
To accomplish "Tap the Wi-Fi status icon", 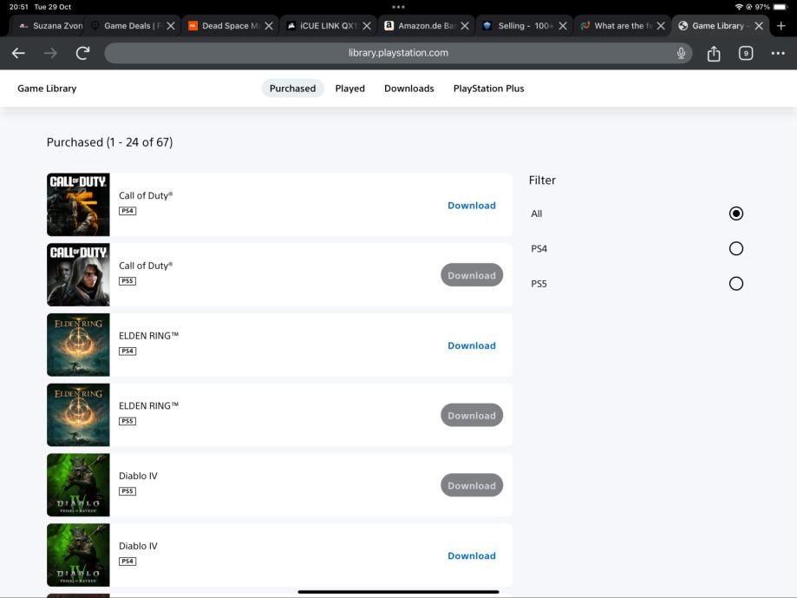I will [x=739, y=7].
